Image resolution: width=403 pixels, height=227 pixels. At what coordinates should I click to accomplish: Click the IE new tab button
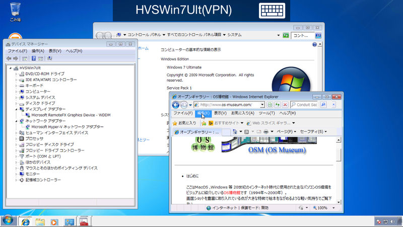[226, 132]
